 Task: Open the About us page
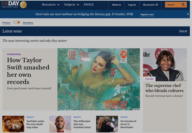(x=116, y=5)
